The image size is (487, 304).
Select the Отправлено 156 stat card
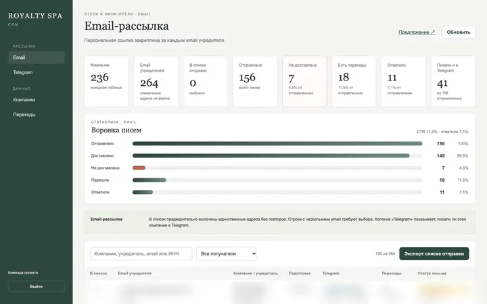click(255, 81)
